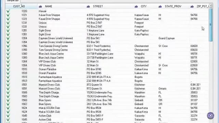
Task: Click the scroll-up arrow of the grid scrollbar
Action: tap(211, 6)
